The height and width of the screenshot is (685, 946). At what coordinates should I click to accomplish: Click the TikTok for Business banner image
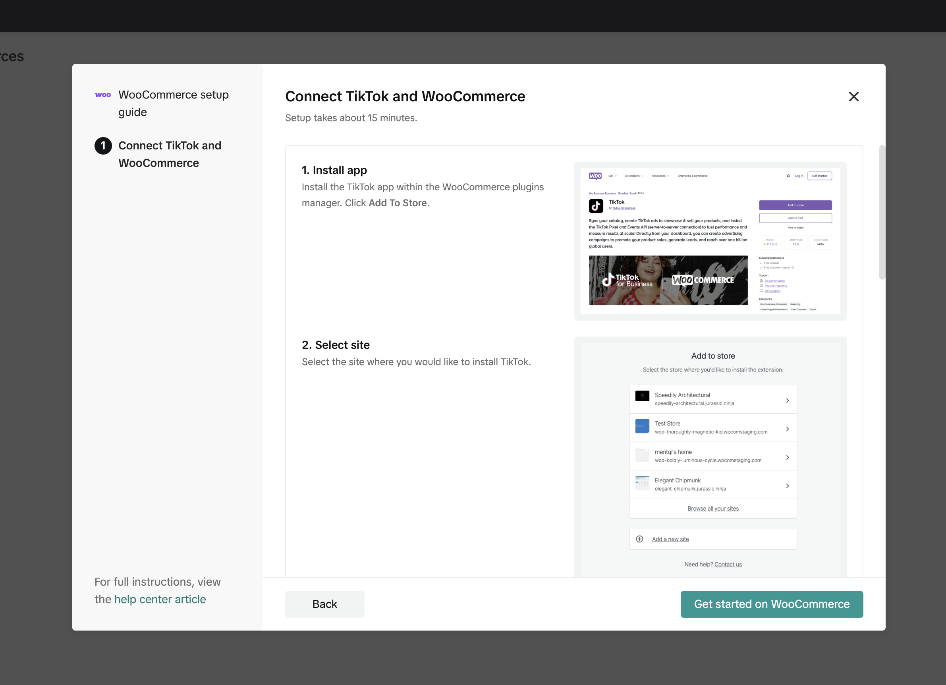click(x=668, y=280)
